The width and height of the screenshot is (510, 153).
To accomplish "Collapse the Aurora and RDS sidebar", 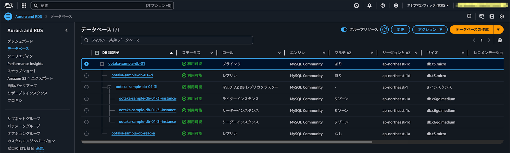I will (x=66, y=30).
